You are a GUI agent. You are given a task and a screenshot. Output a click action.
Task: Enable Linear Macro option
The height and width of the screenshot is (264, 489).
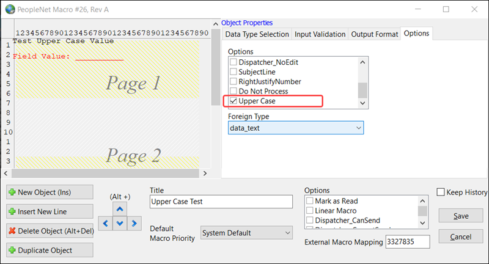point(310,210)
